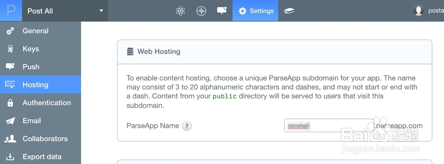The width and height of the screenshot is (444, 164).
Task: Click the Parse logo icon
Action: point(11,11)
